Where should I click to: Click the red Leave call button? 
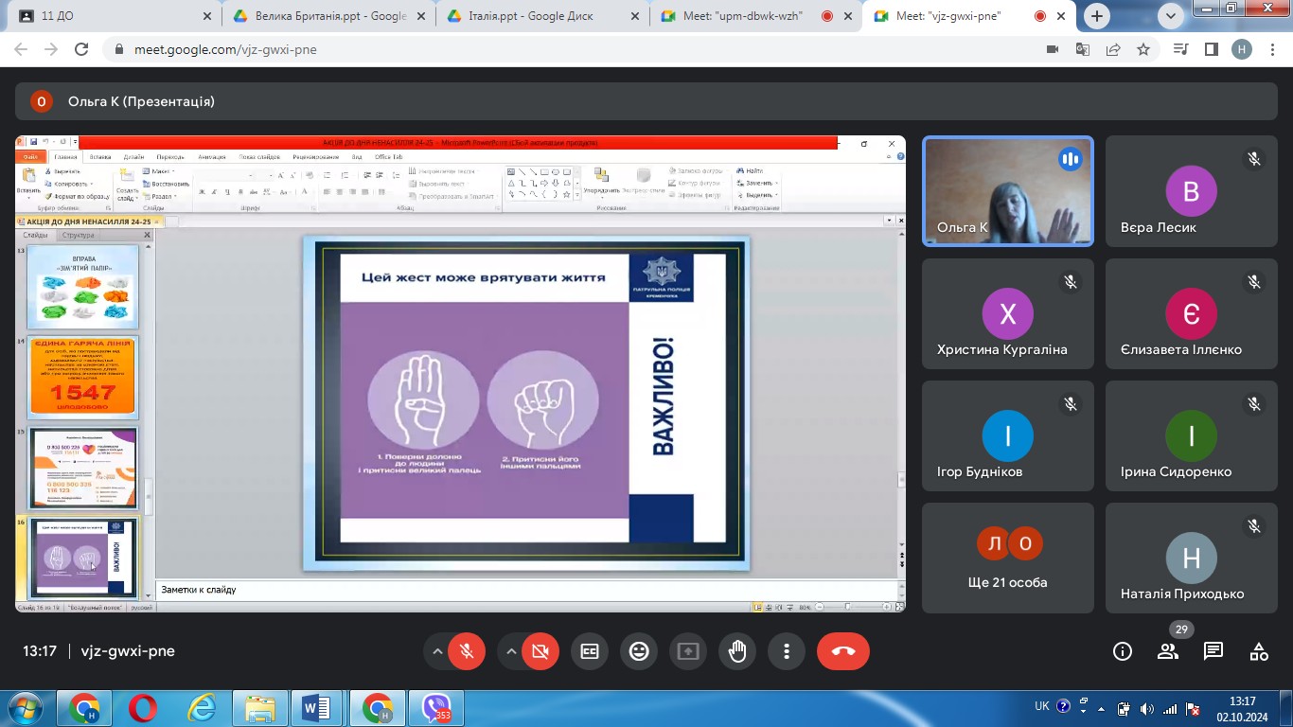[x=842, y=651]
